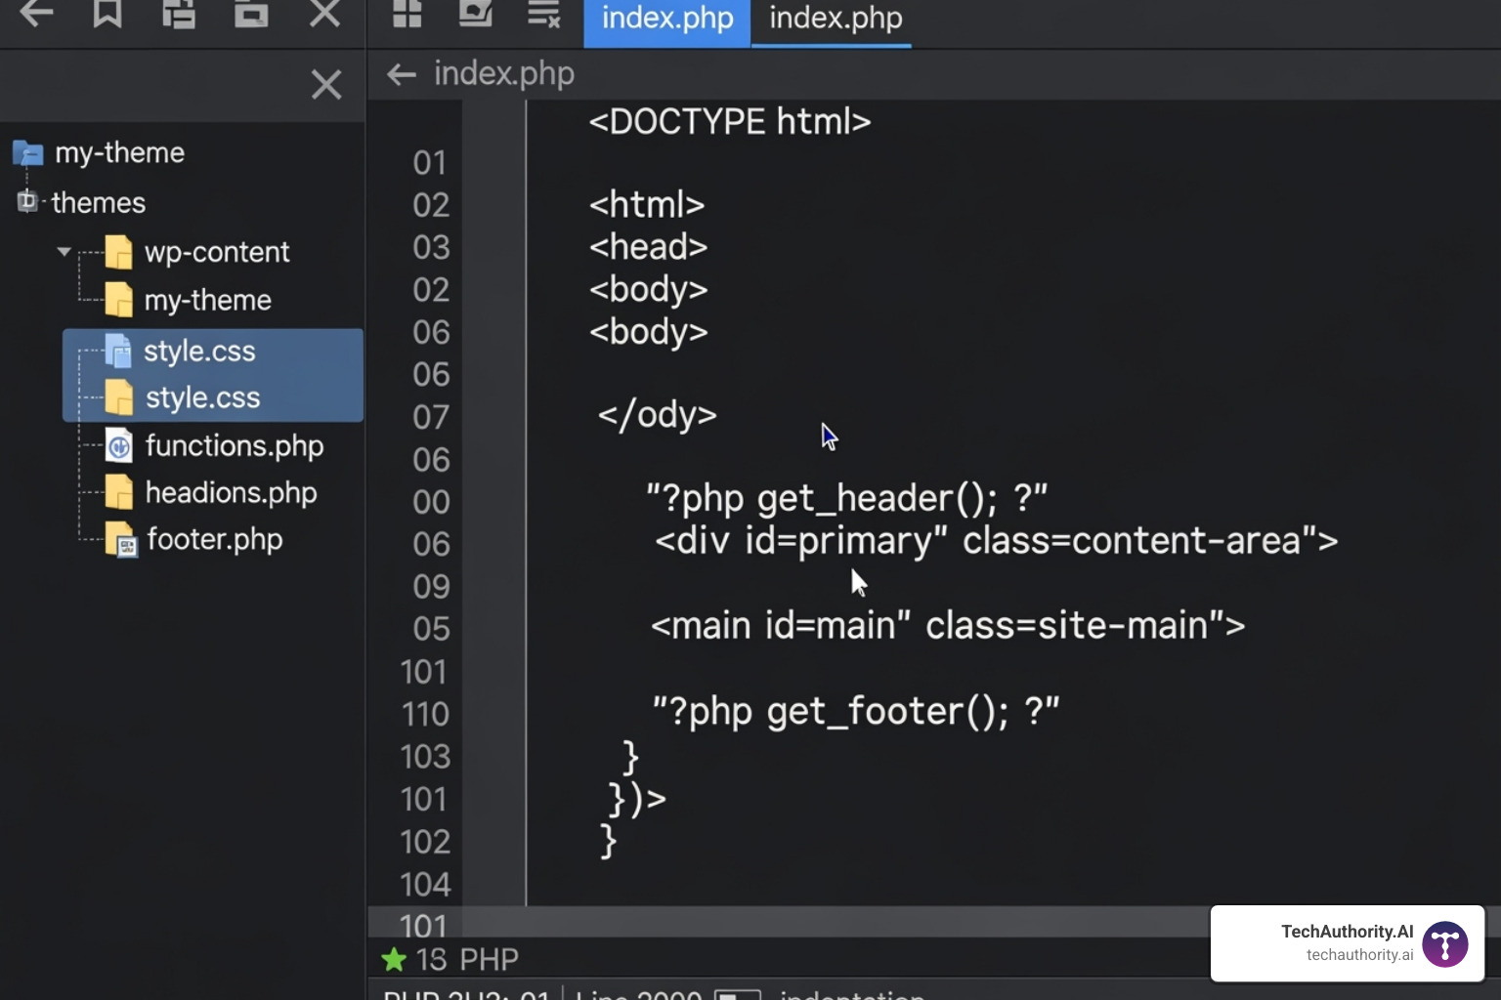Image resolution: width=1501 pixels, height=1000 pixels.
Task: Open the my-theme subfolder
Action: click(x=207, y=300)
